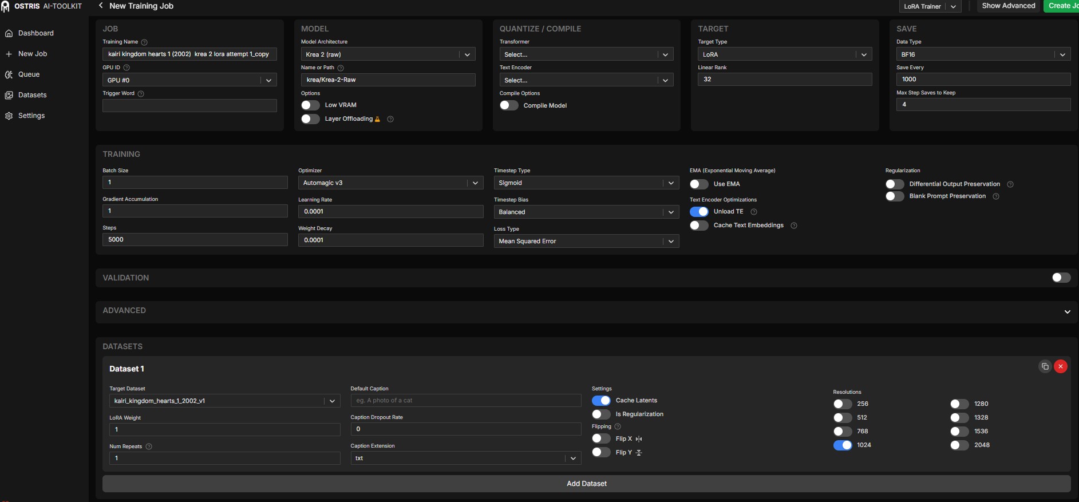The image size is (1079, 502).
Task: Enable 512 resolution
Action: [843, 418]
